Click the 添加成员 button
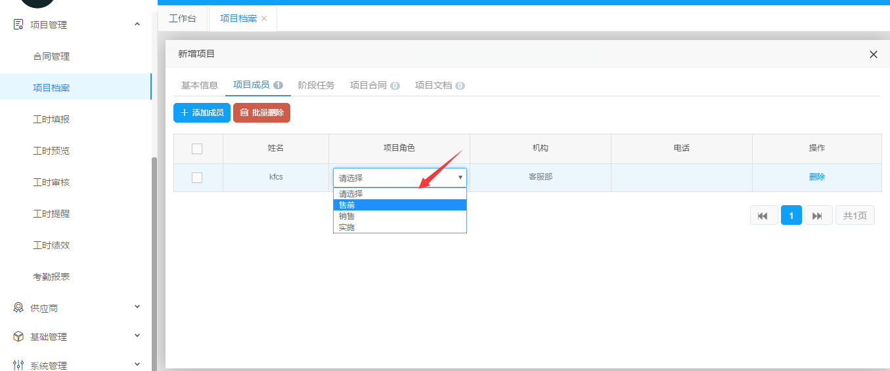 tap(202, 113)
